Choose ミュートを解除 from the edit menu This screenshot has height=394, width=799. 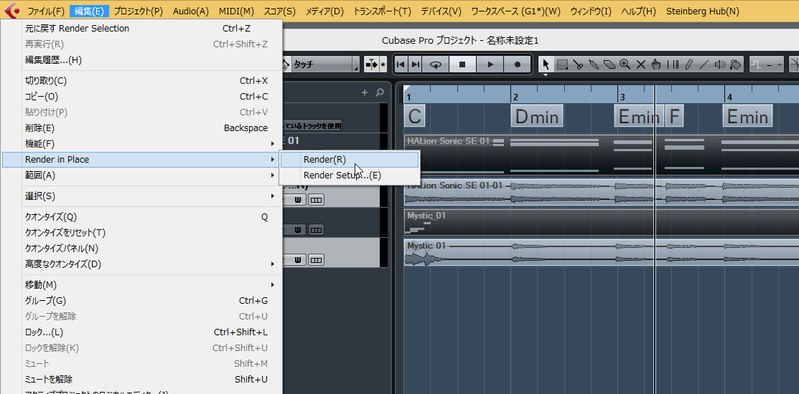142,379
